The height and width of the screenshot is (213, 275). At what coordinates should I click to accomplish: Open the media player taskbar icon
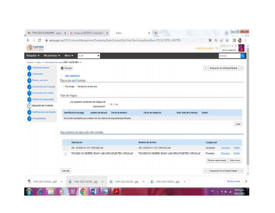click(x=61, y=191)
